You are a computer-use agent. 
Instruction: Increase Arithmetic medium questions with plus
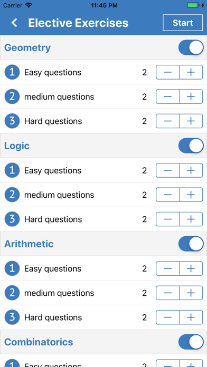point(191,293)
